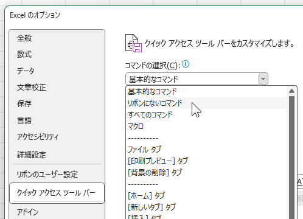Choose マクロ from the dropdown list
The image size is (303, 219).
(x=207, y=127)
